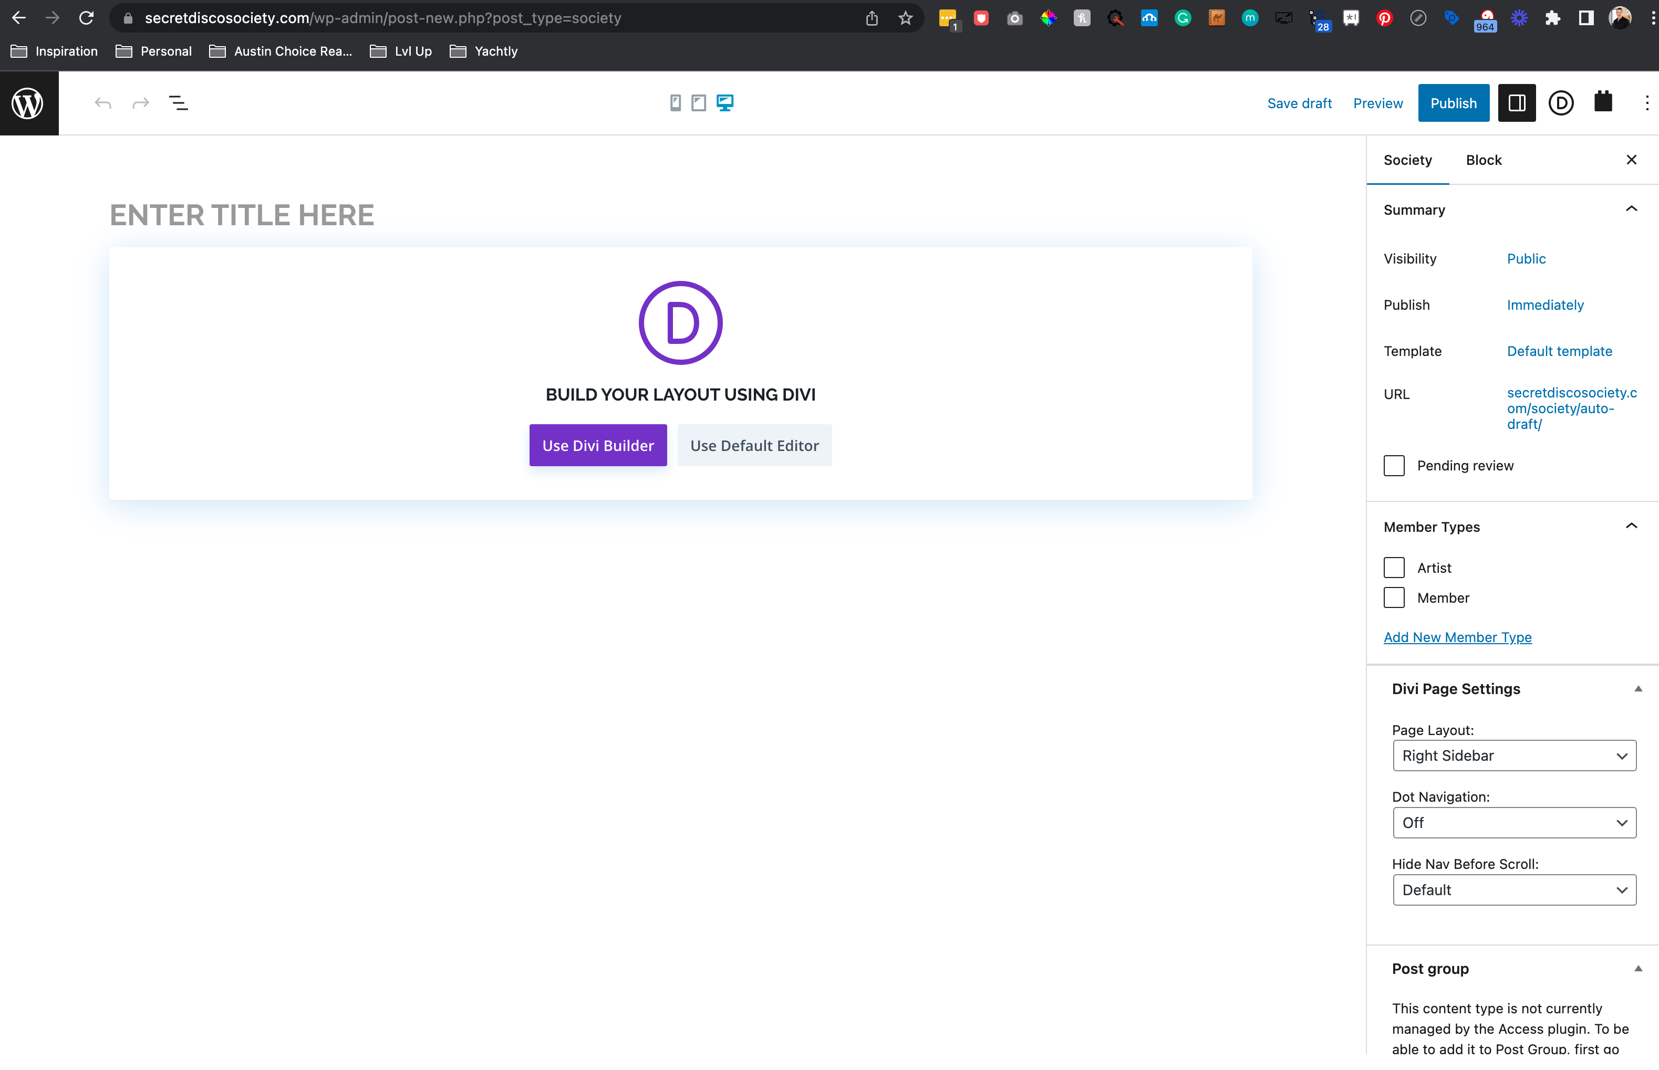Image resolution: width=1659 pixels, height=1070 pixels.
Task: Go forward in browser history
Action: pos(52,18)
